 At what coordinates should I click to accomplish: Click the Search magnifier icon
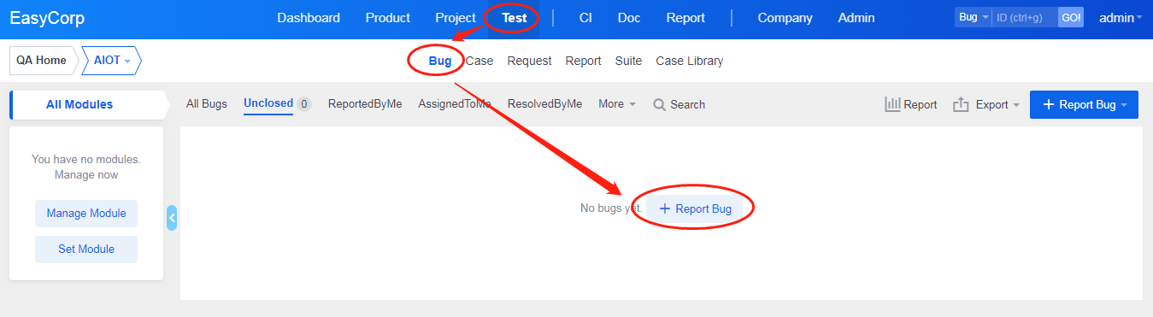tap(660, 104)
